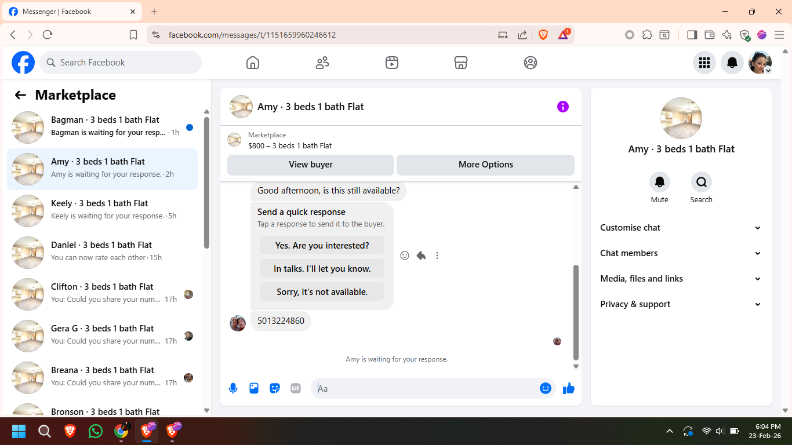Image resolution: width=792 pixels, height=445 pixels.
Task: Open Google Chrome from the taskbar
Action: click(121, 431)
